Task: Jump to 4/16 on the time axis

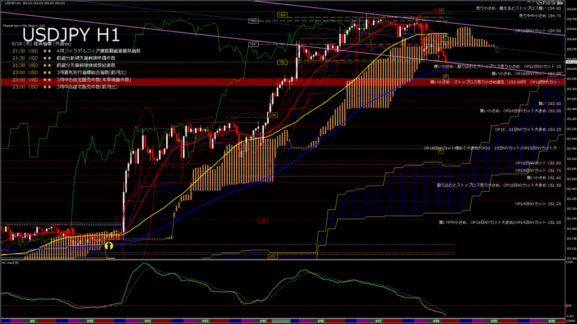Action: (320, 321)
